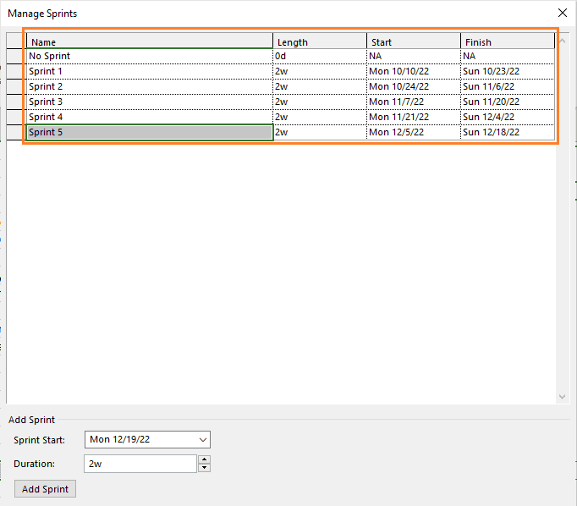Click Sprint 5 length 2w cell
The height and width of the screenshot is (506, 577).
coord(320,133)
